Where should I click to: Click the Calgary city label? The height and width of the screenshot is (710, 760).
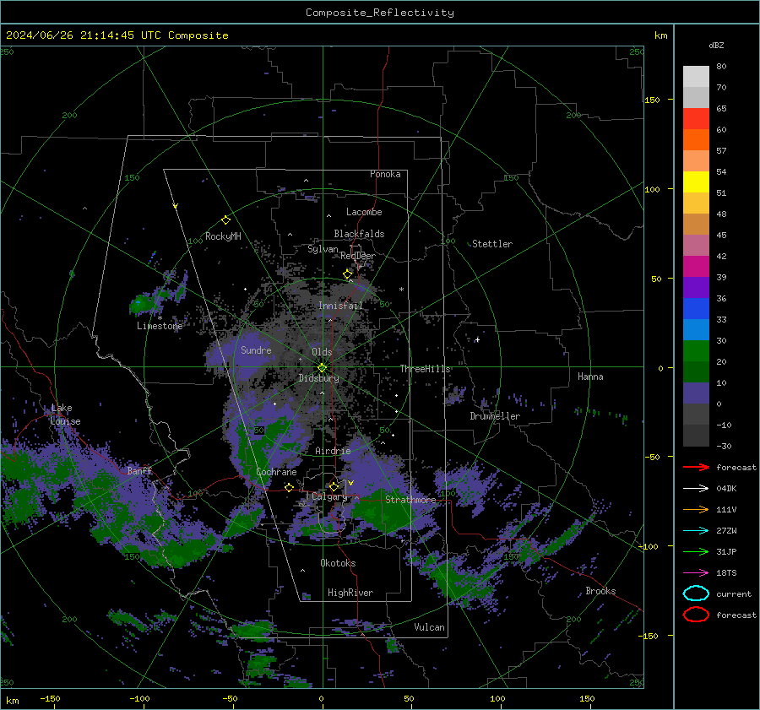pyautogui.click(x=329, y=496)
